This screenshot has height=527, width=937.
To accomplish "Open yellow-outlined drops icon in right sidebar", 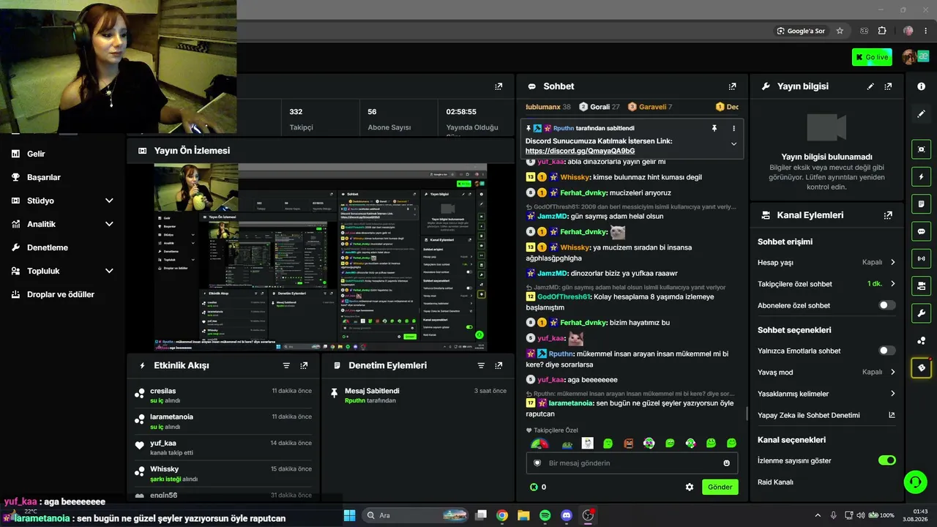I will click(x=921, y=367).
